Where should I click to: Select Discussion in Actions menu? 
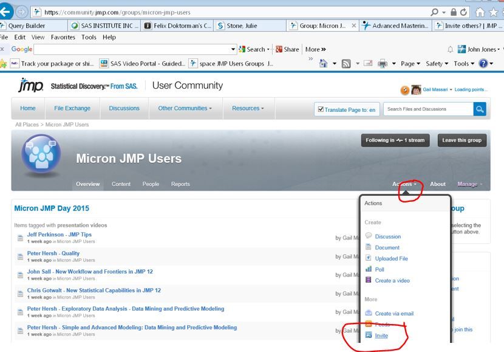tap(387, 236)
